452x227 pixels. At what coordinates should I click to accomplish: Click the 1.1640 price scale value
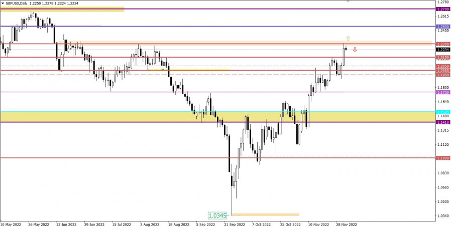(x=442, y=102)
